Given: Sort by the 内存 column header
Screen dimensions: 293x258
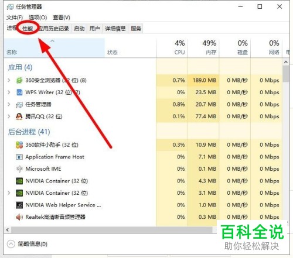Looking at the screenshot, I should click(203, 48).
